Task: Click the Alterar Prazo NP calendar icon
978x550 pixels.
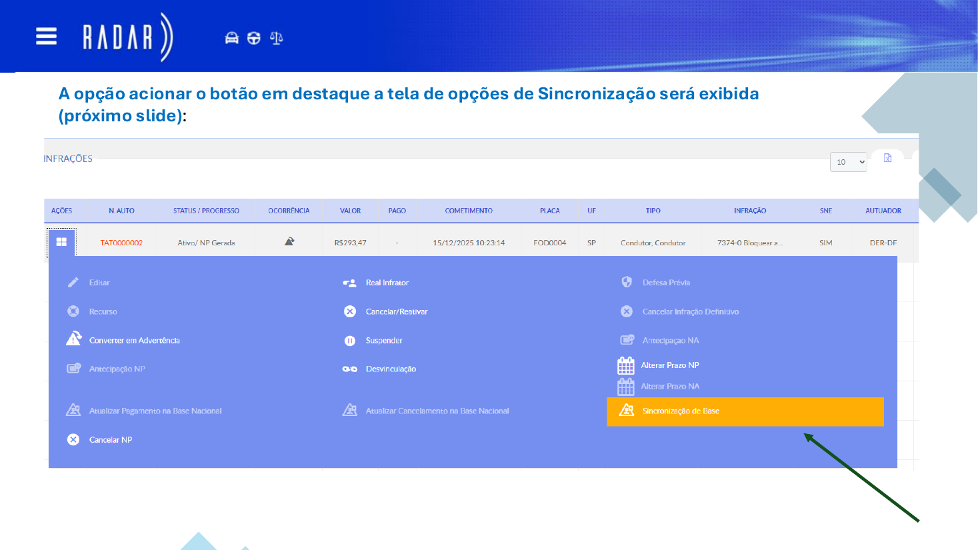Action: (626, 365)
